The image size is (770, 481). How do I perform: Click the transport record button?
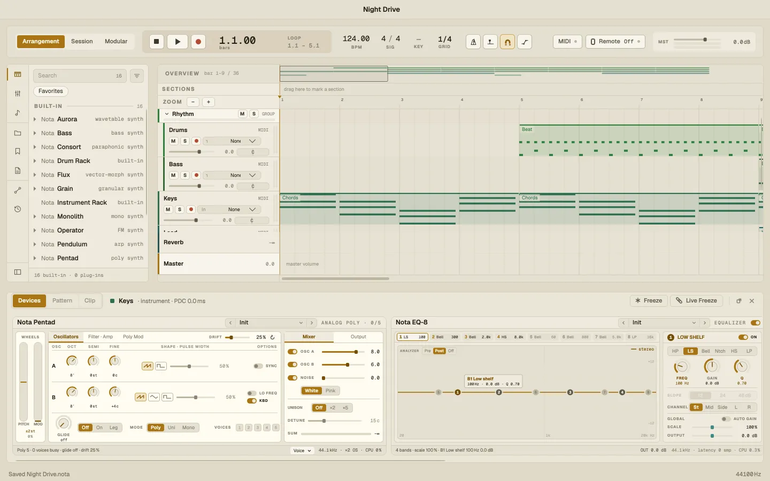[x=198, y=42]
